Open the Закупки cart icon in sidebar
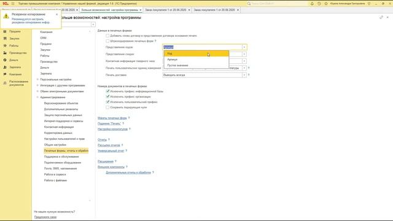This screenshot has height=221, width=393. (x=5, y=39)
